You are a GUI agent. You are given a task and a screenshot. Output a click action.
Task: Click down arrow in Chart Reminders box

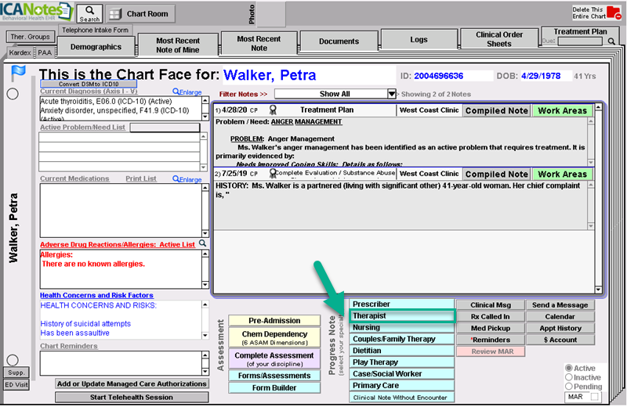205,372
